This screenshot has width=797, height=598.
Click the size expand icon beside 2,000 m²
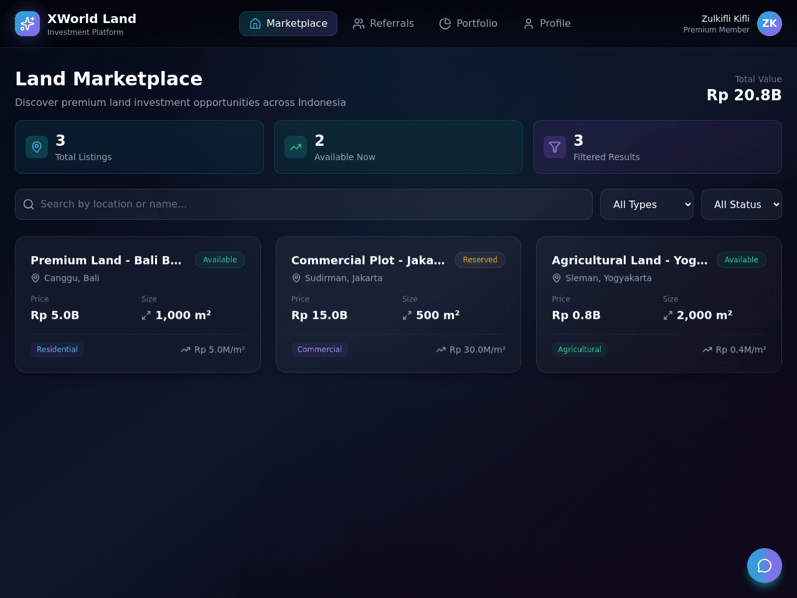click(x=668, y=316)
